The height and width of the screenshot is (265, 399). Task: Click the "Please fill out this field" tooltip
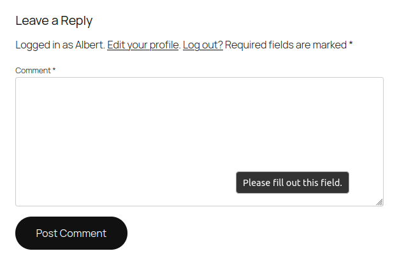pos(293,183)
